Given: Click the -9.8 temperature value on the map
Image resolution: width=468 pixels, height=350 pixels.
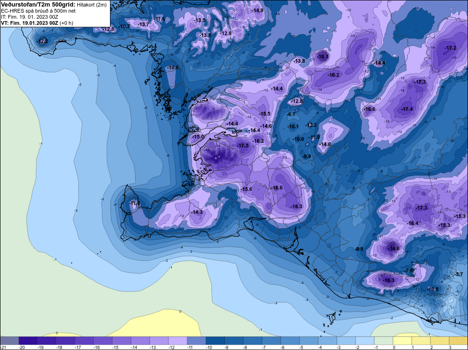Looking at the screenshot, I should [x=359, y=249].
